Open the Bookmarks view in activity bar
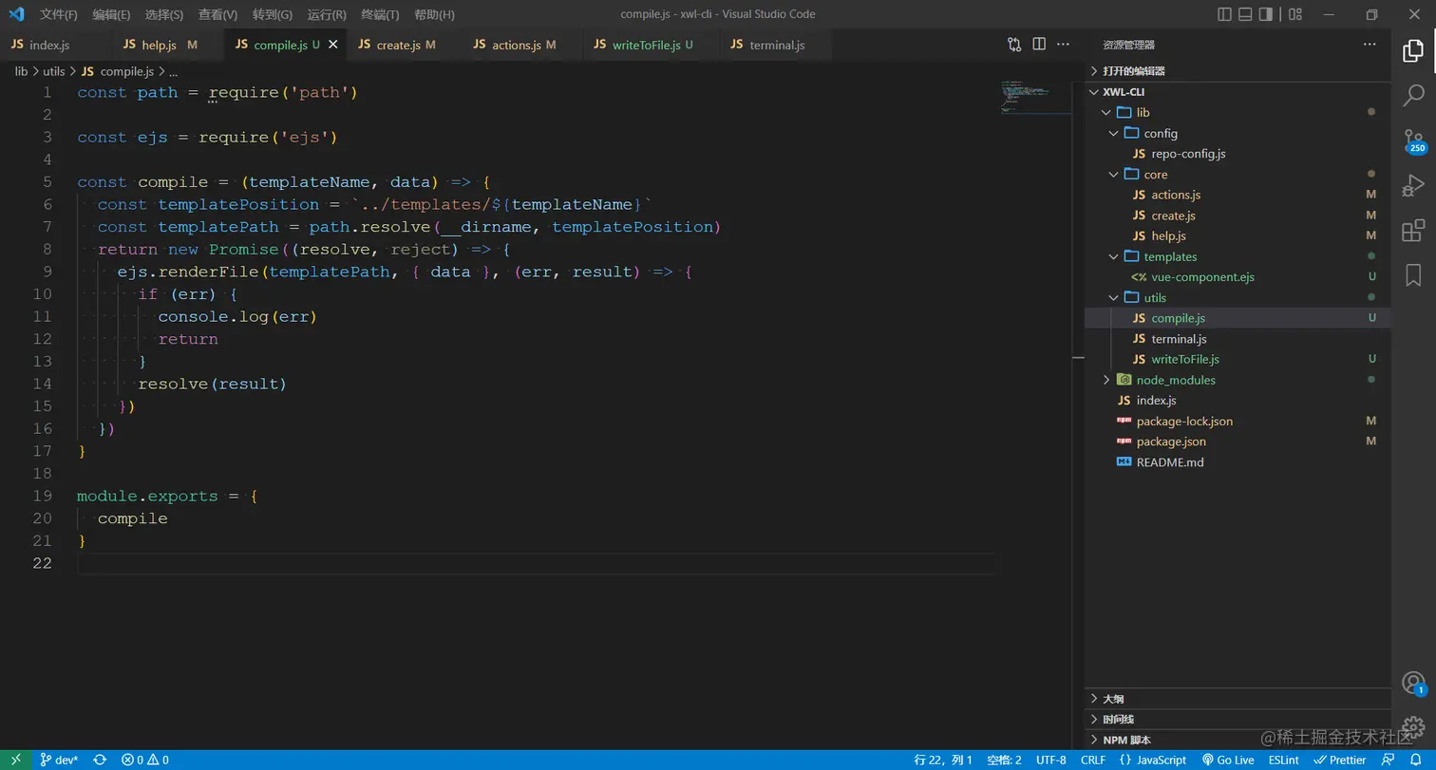The image size is (1436, 770). (x=1413, y=274)
